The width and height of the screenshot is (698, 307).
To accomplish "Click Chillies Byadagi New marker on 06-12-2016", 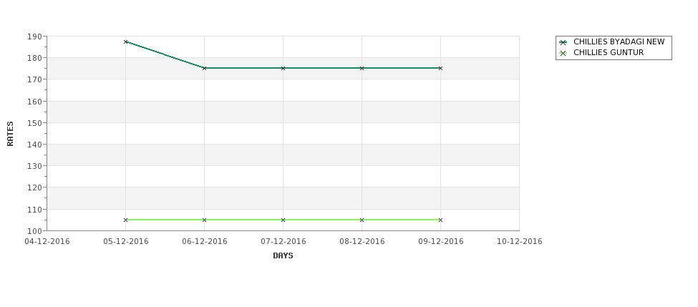I will tap(204, 68).
